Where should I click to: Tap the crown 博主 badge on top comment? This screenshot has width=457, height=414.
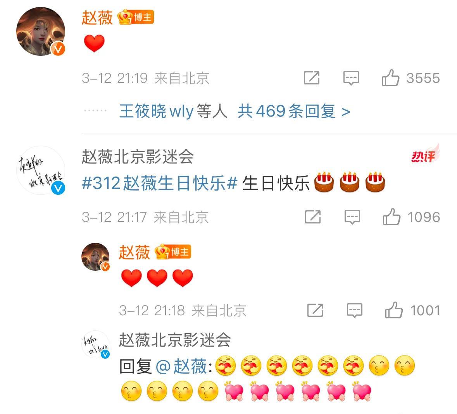136,17
